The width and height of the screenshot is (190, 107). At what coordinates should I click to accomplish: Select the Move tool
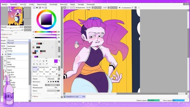click(x=34, y=64)
